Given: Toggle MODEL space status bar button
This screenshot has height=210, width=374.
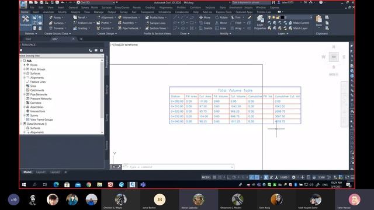Looking at the screenshot, I should tap(206, 177).
